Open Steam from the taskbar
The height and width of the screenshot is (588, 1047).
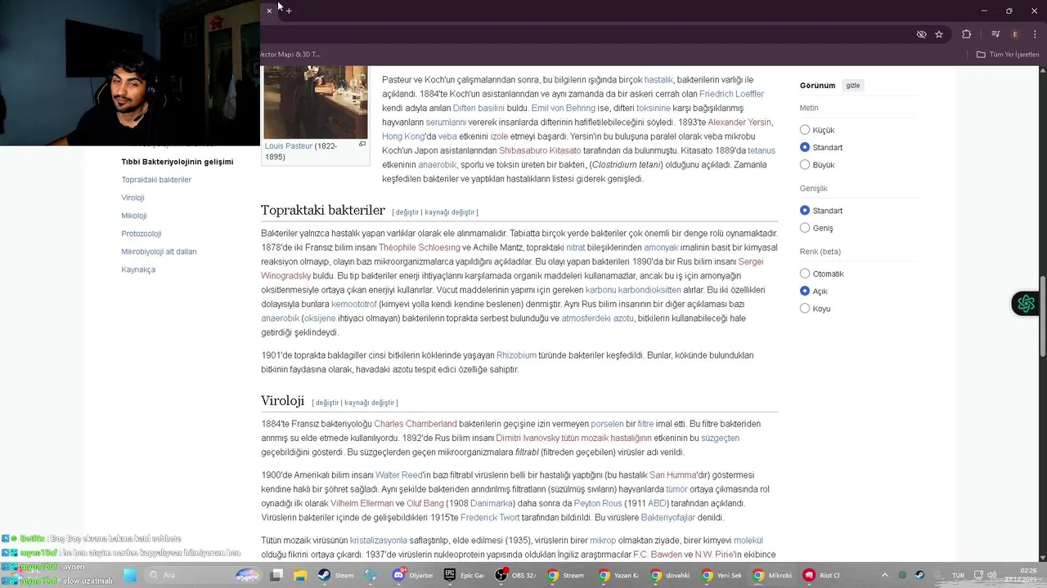335,575
